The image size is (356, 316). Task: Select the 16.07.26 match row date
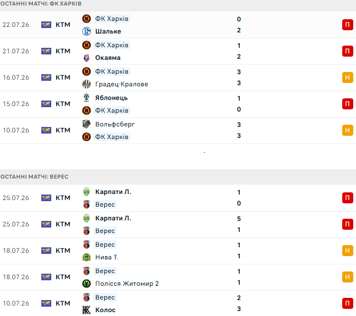click(x=16, y=77)
